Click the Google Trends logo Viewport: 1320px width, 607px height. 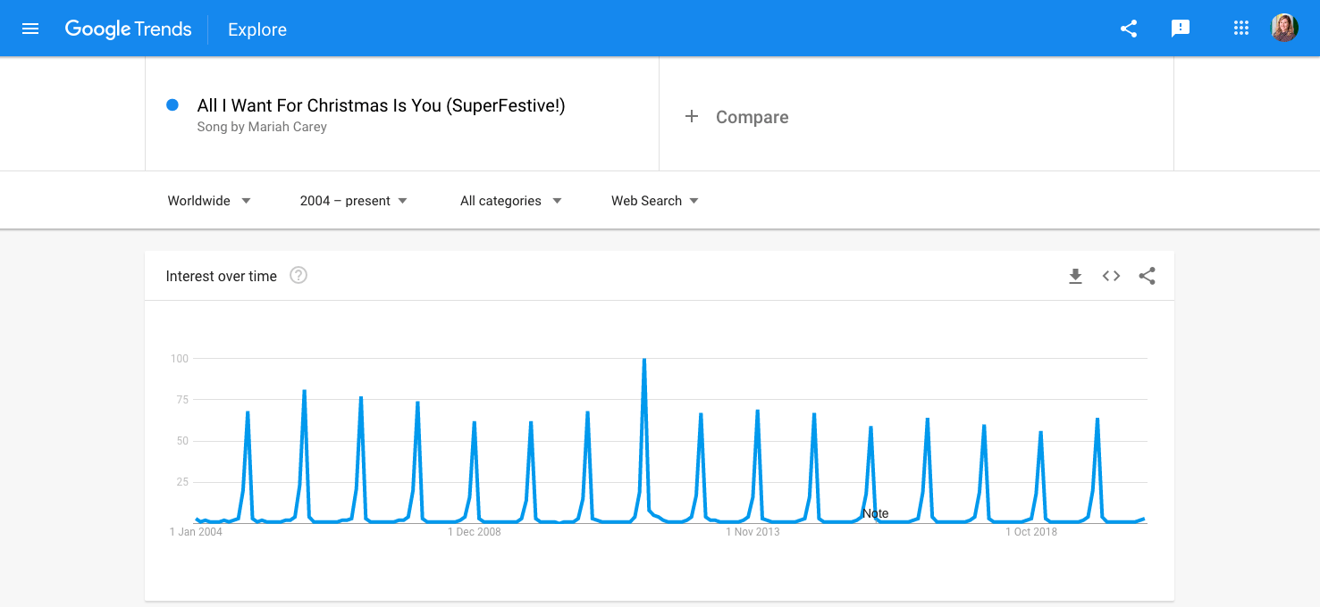128,29
